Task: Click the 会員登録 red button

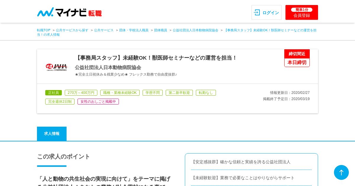Action: pyautogui.click(x=302, y=12)
